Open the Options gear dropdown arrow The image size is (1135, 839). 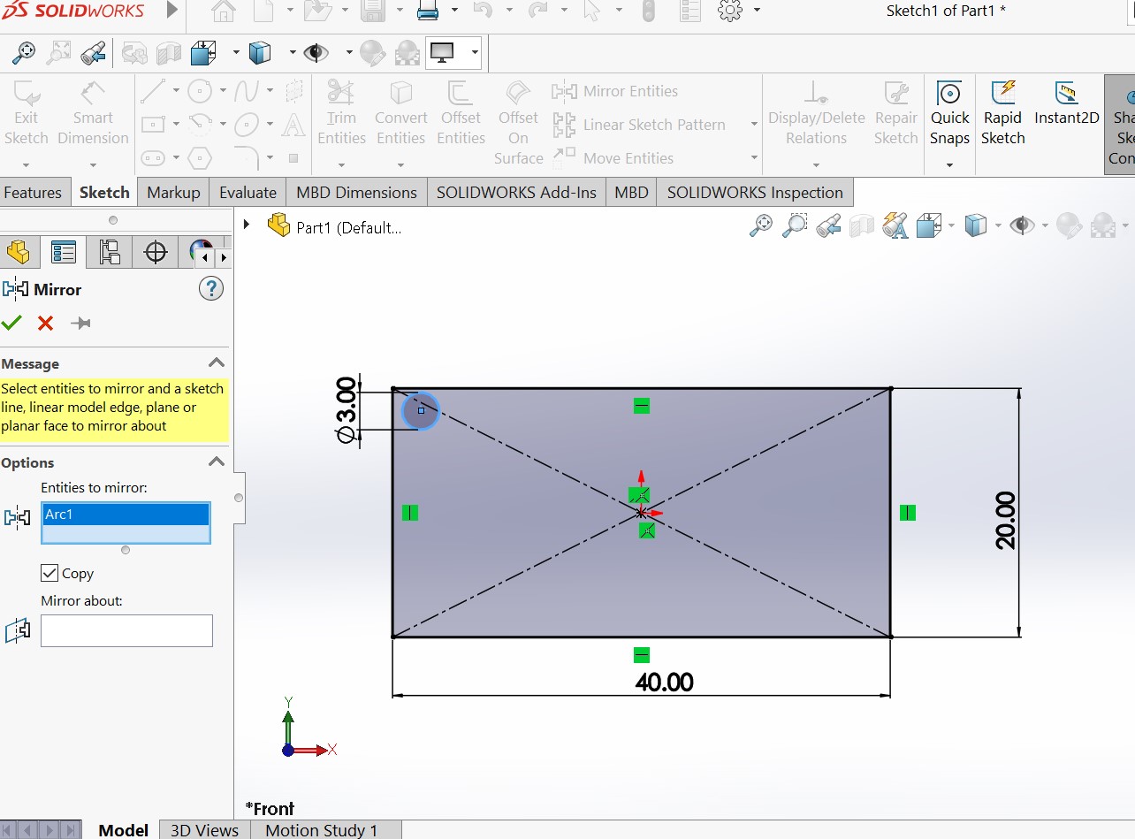[x=757, y=11]
